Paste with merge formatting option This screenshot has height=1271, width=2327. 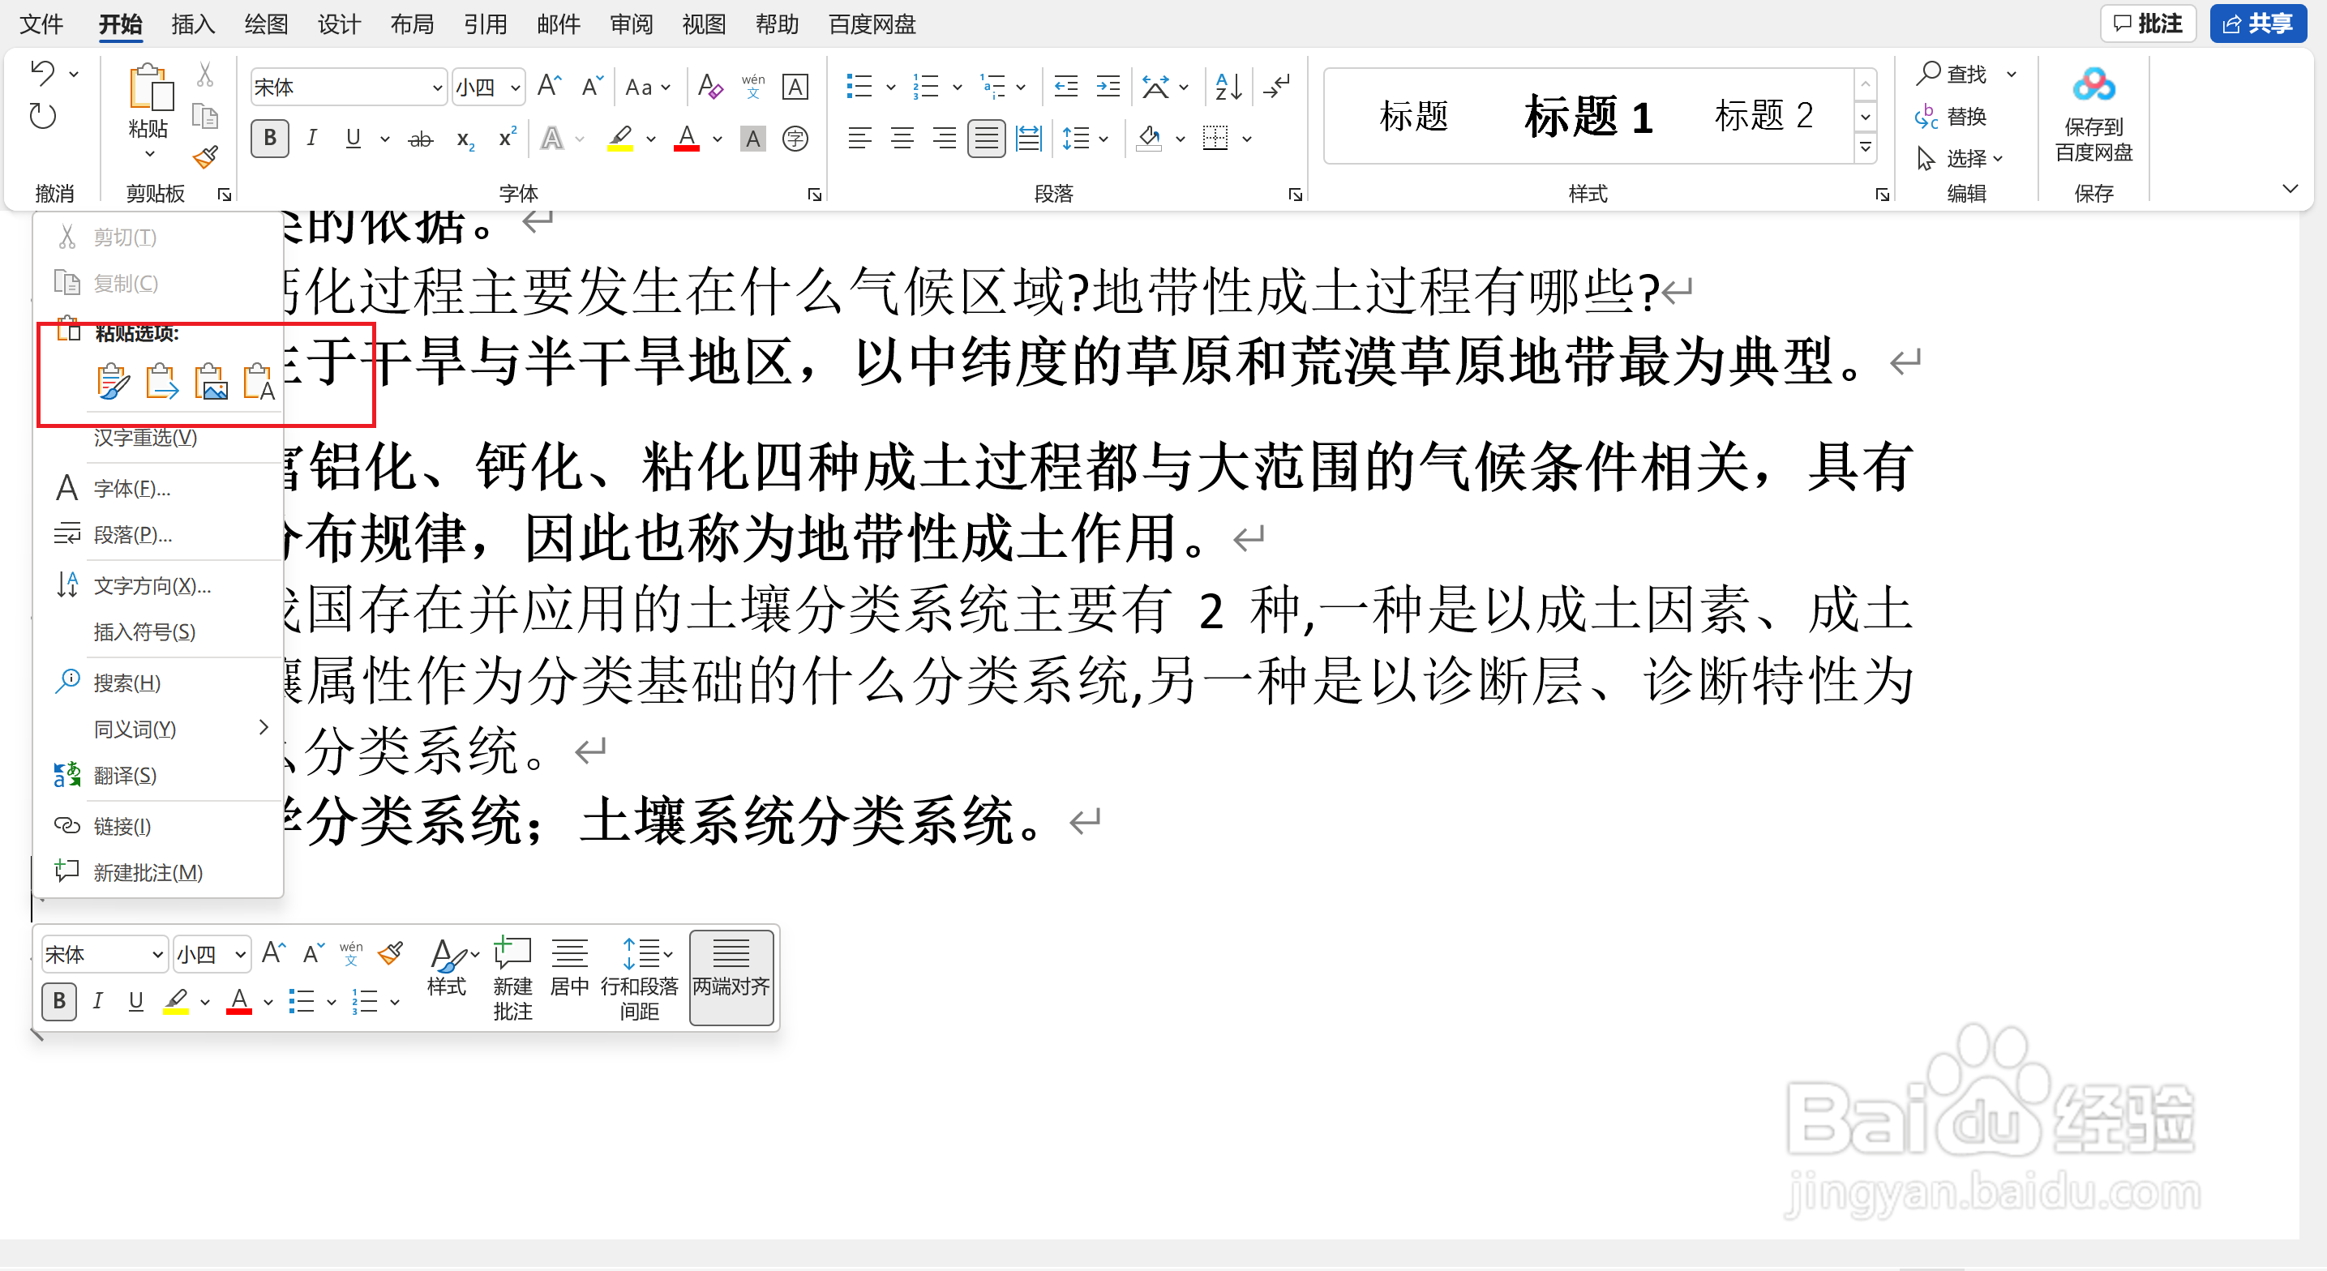click(x=161, y=381)
